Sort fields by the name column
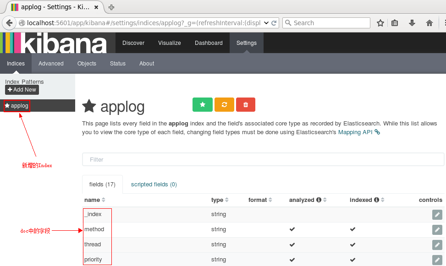446x266 pixels. point(92,200)
